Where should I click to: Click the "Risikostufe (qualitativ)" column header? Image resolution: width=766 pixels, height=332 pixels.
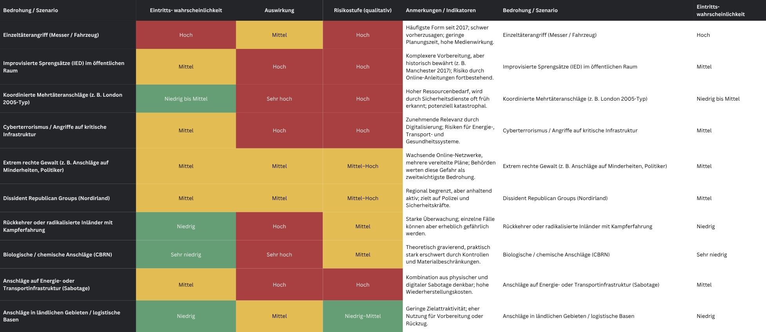point(363,10)
